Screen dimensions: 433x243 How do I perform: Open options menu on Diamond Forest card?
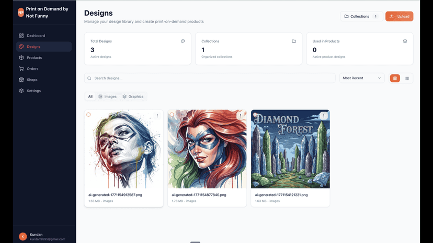(x=324, y=116)
